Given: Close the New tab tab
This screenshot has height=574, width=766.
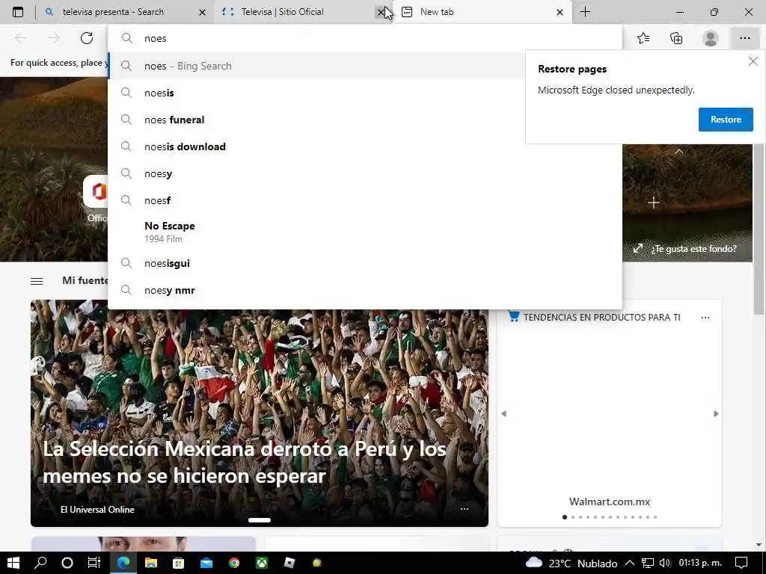Looking at the screenshot, I should [560, 12].
